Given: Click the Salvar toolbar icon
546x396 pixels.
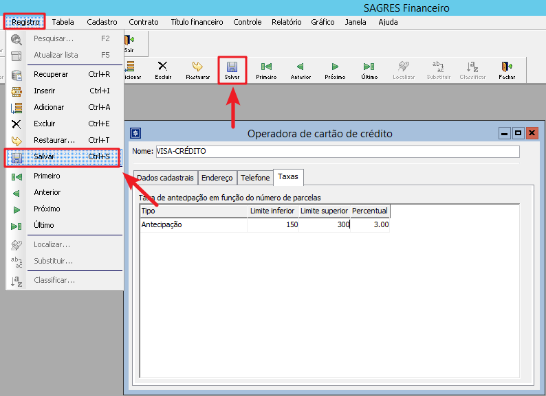Looking at the screenshot, I should click(x=232, y=70).
